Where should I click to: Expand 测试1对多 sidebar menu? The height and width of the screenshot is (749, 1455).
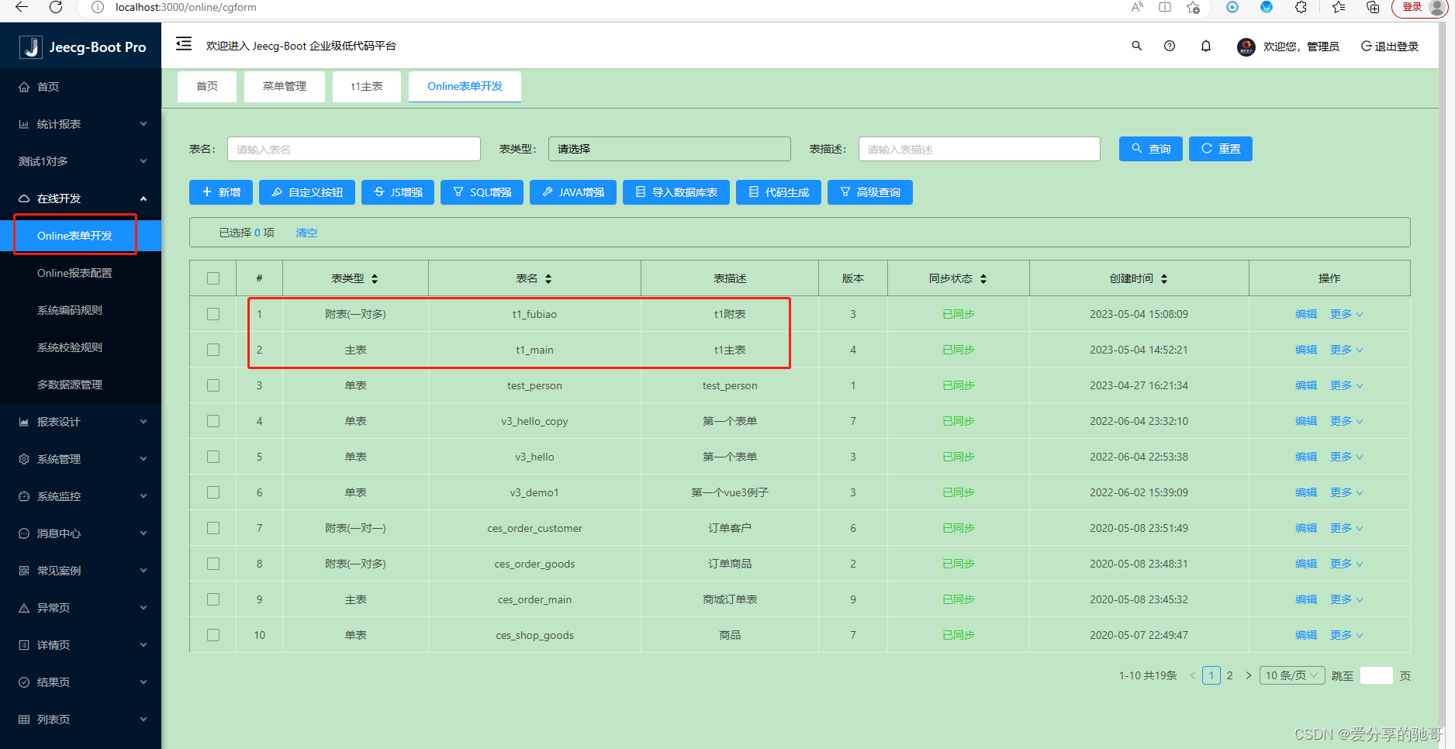(x=81, y=161)
